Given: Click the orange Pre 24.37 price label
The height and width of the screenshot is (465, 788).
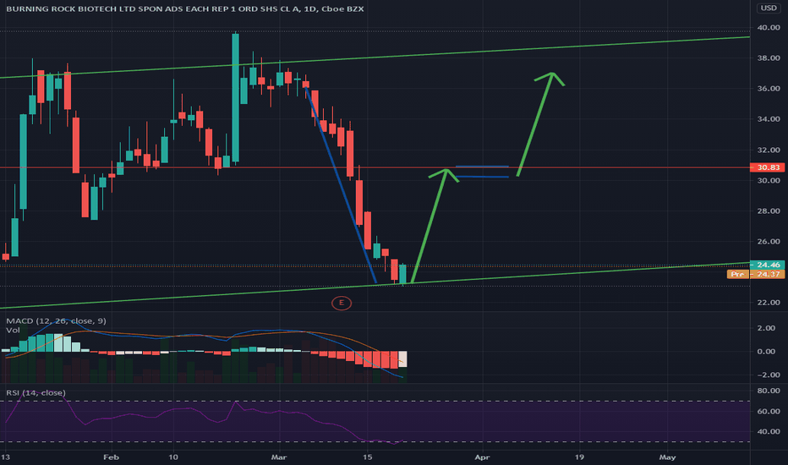Looking at the screenshot, I should (756, 274).
